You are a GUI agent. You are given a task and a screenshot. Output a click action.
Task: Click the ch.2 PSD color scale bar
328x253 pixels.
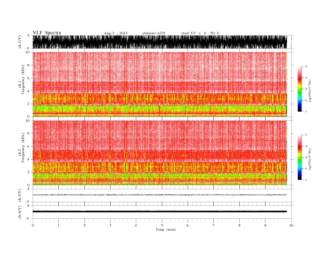pyautogui.click(x=299, y=157)
